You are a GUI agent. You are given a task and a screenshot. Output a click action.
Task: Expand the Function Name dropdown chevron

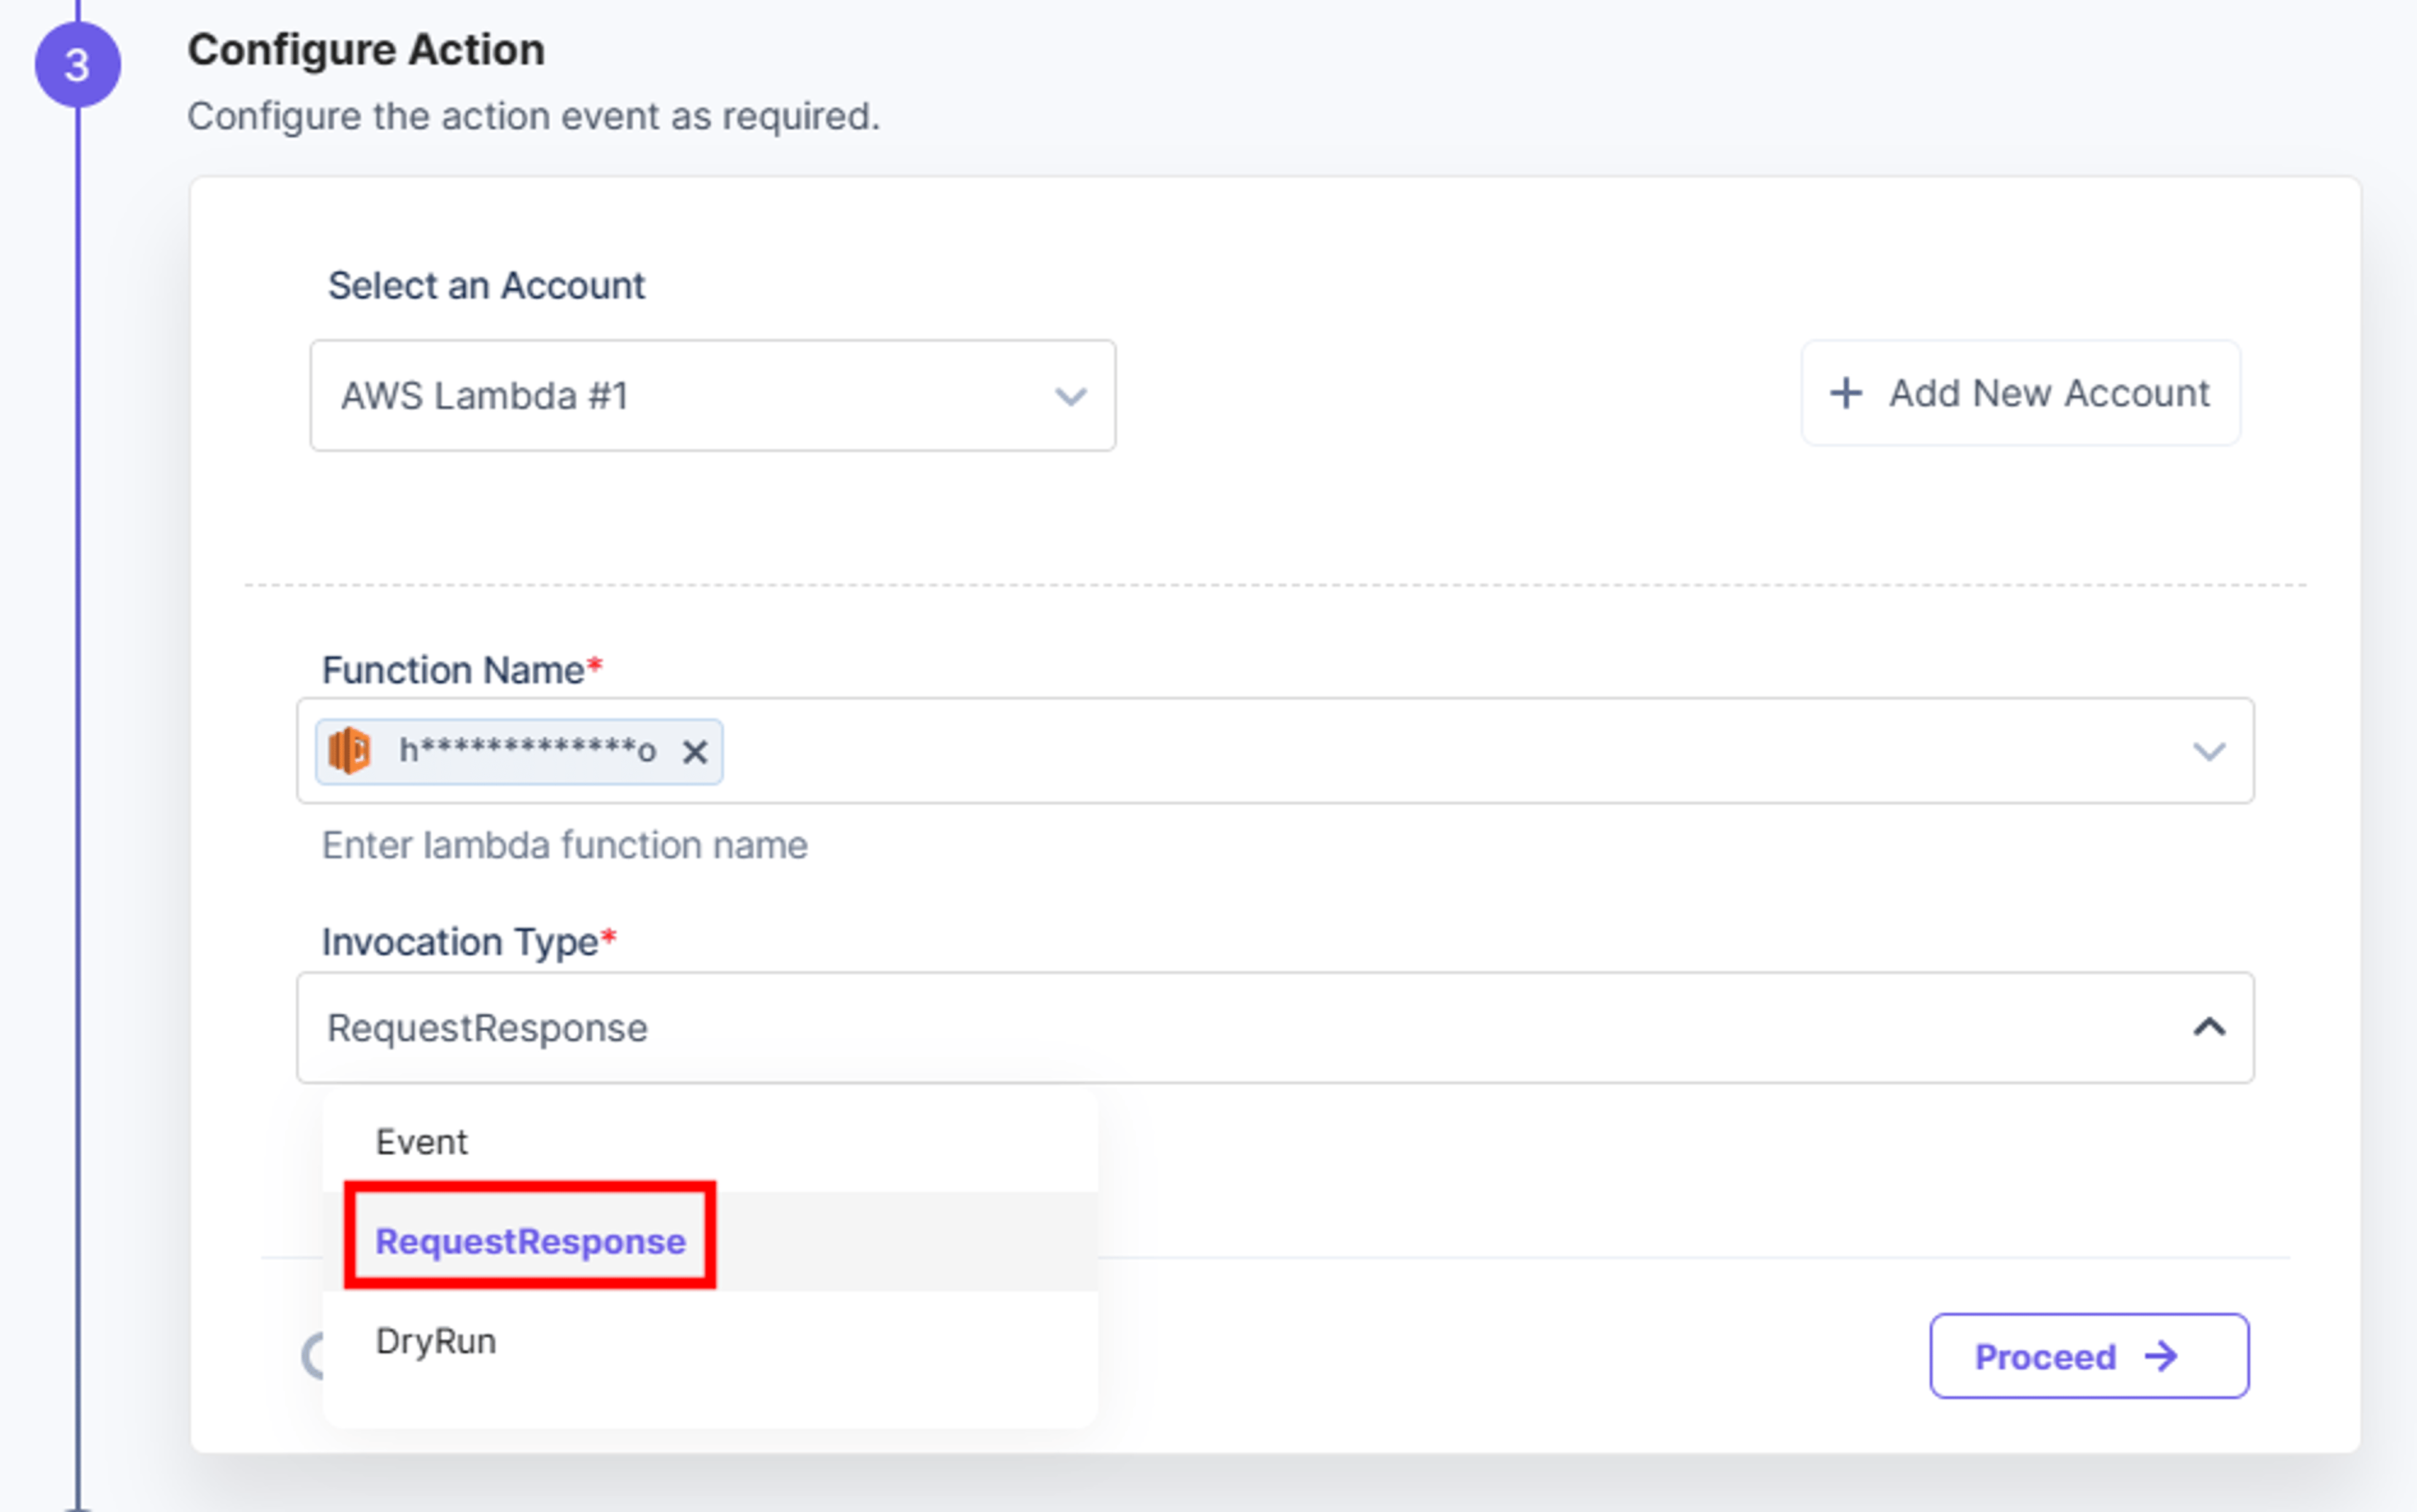2208,751
